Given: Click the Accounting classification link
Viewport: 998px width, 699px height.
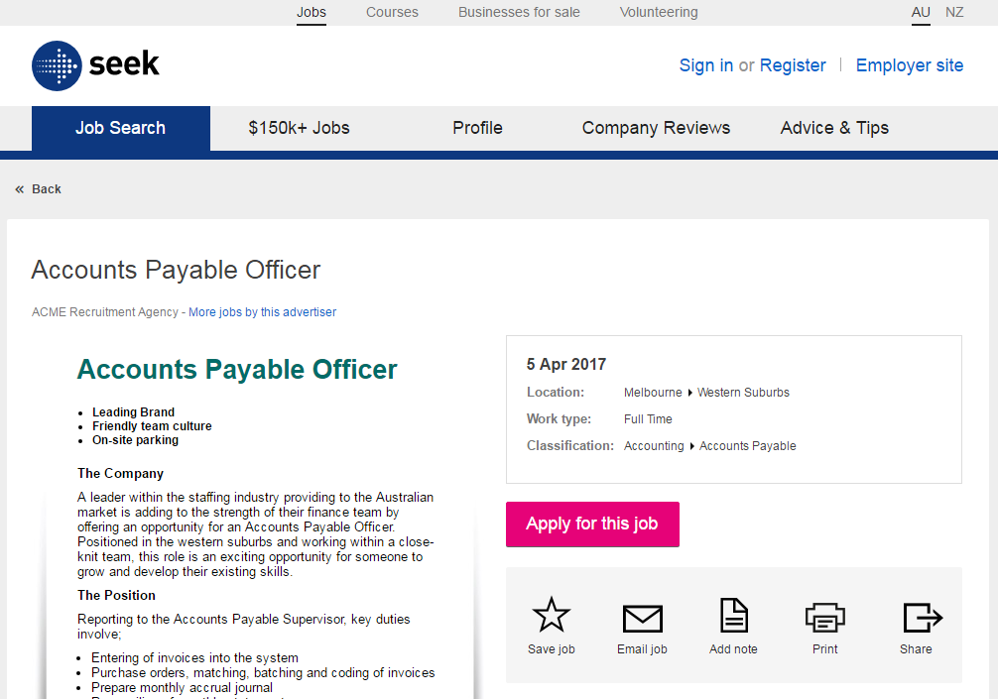Looking at the screenshot, I should tap(654, 446).
